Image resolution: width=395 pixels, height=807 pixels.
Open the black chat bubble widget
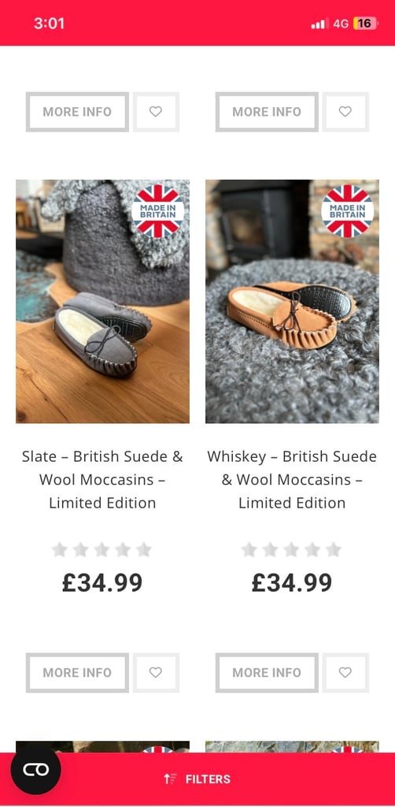(x=35, y=769)
